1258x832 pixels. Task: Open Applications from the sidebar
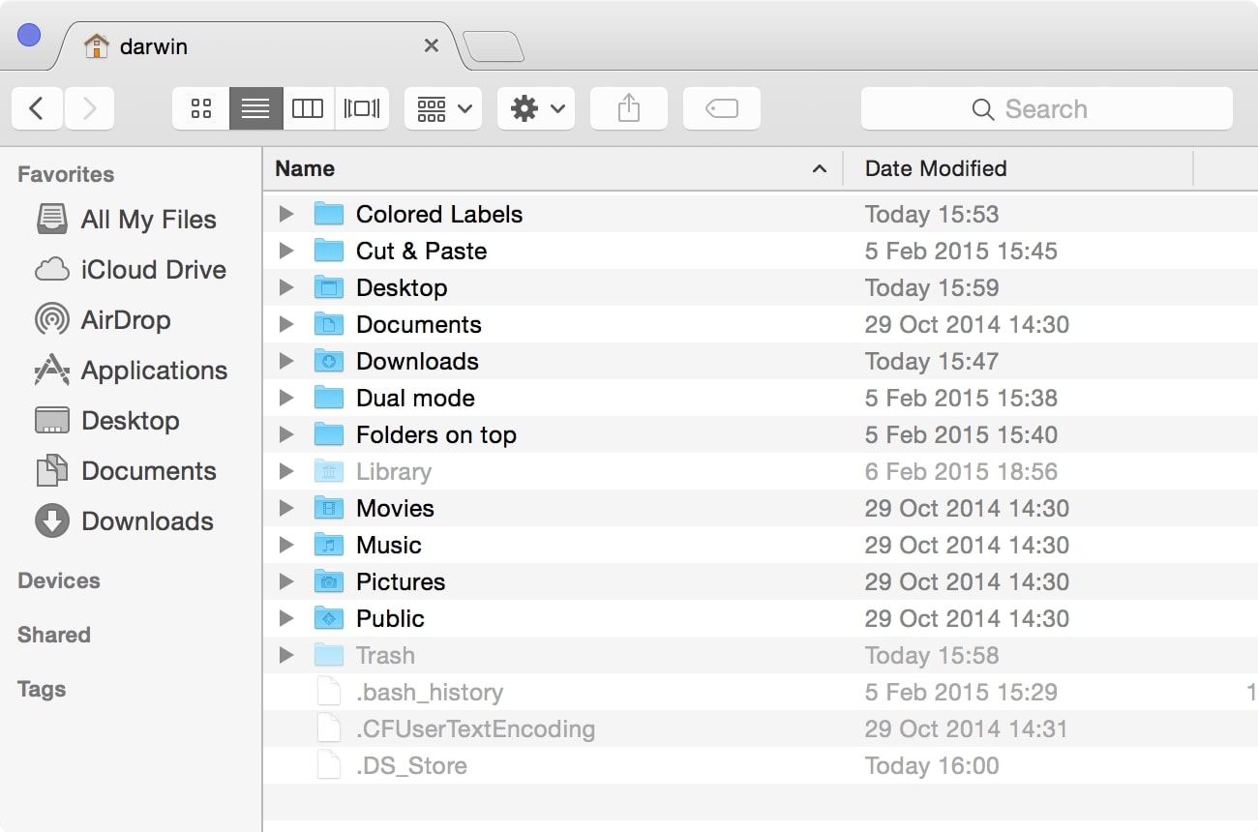[154, 371]
